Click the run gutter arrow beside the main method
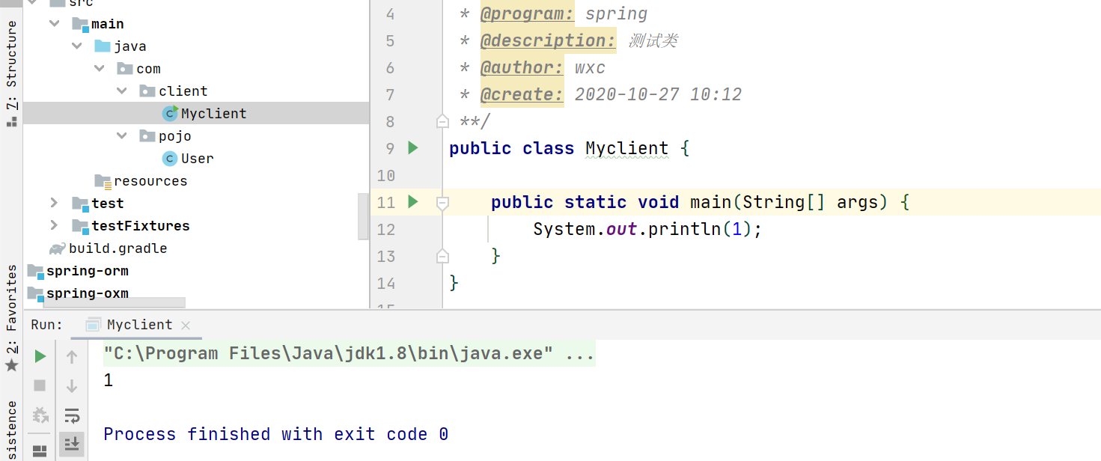This screenshot has width=1101, height=461. pos(412,202)
